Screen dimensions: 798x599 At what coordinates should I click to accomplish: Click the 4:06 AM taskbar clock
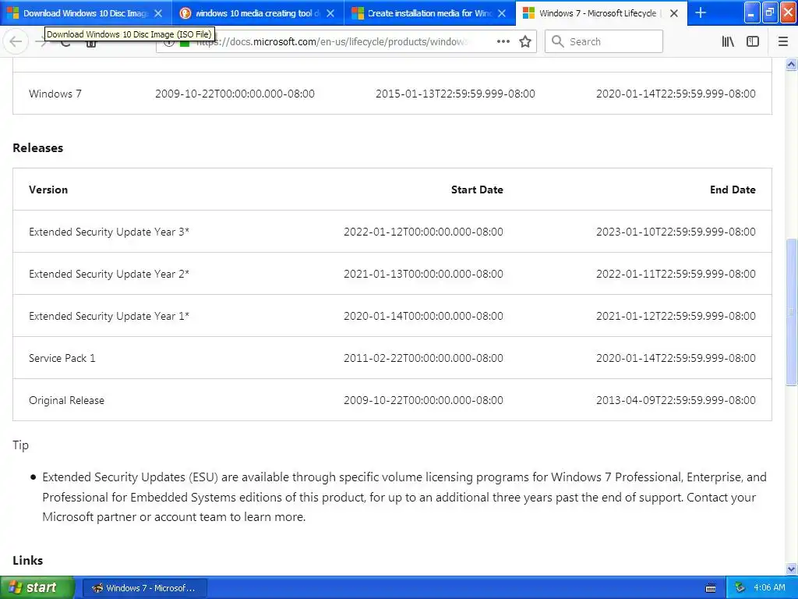769,588
